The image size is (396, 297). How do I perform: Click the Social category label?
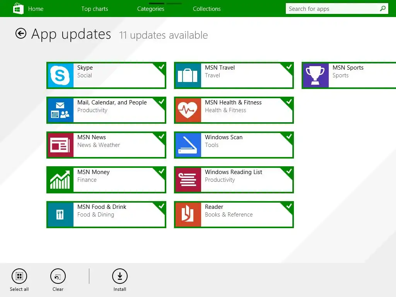(85, 75)
